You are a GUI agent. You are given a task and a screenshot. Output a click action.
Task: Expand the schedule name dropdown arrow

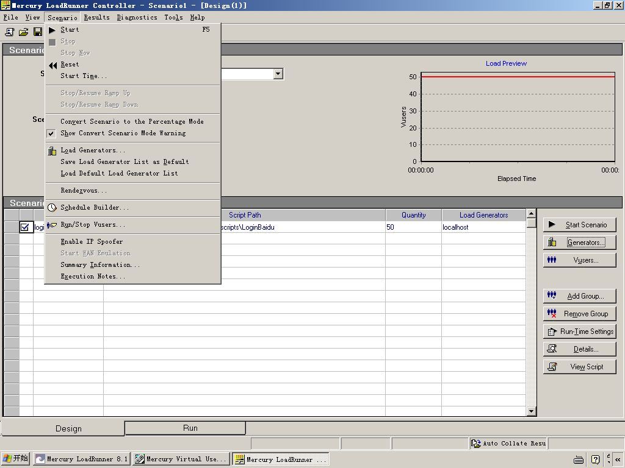278,74
